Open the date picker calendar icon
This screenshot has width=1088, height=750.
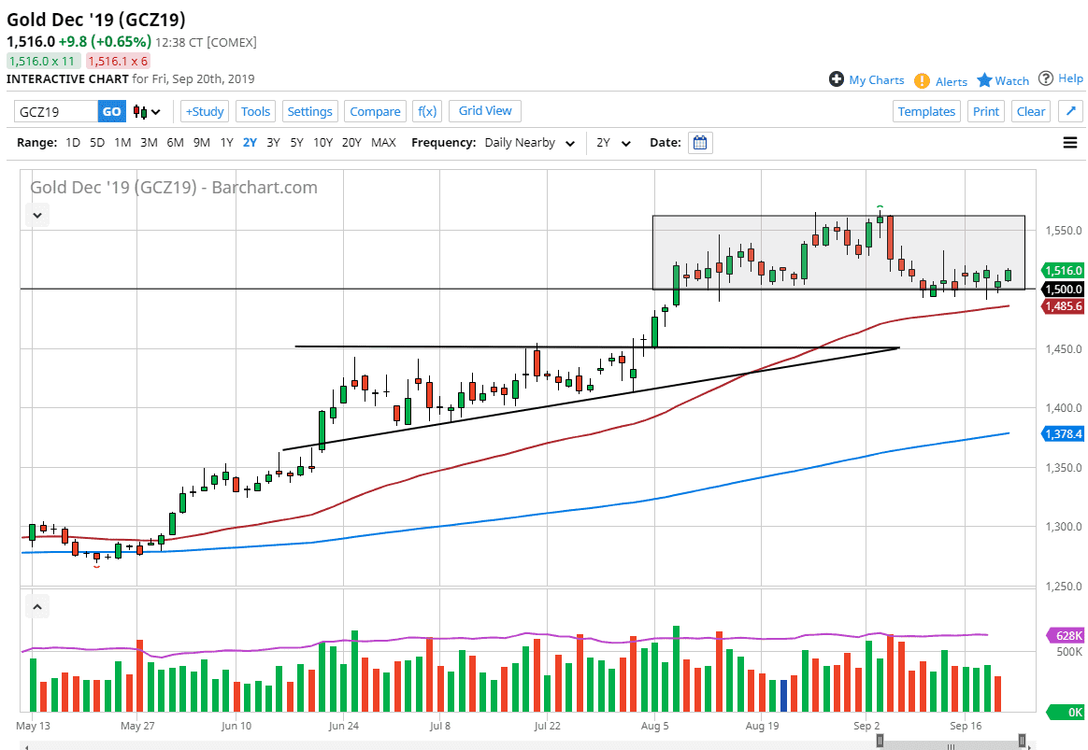click(x=700, y=143)
